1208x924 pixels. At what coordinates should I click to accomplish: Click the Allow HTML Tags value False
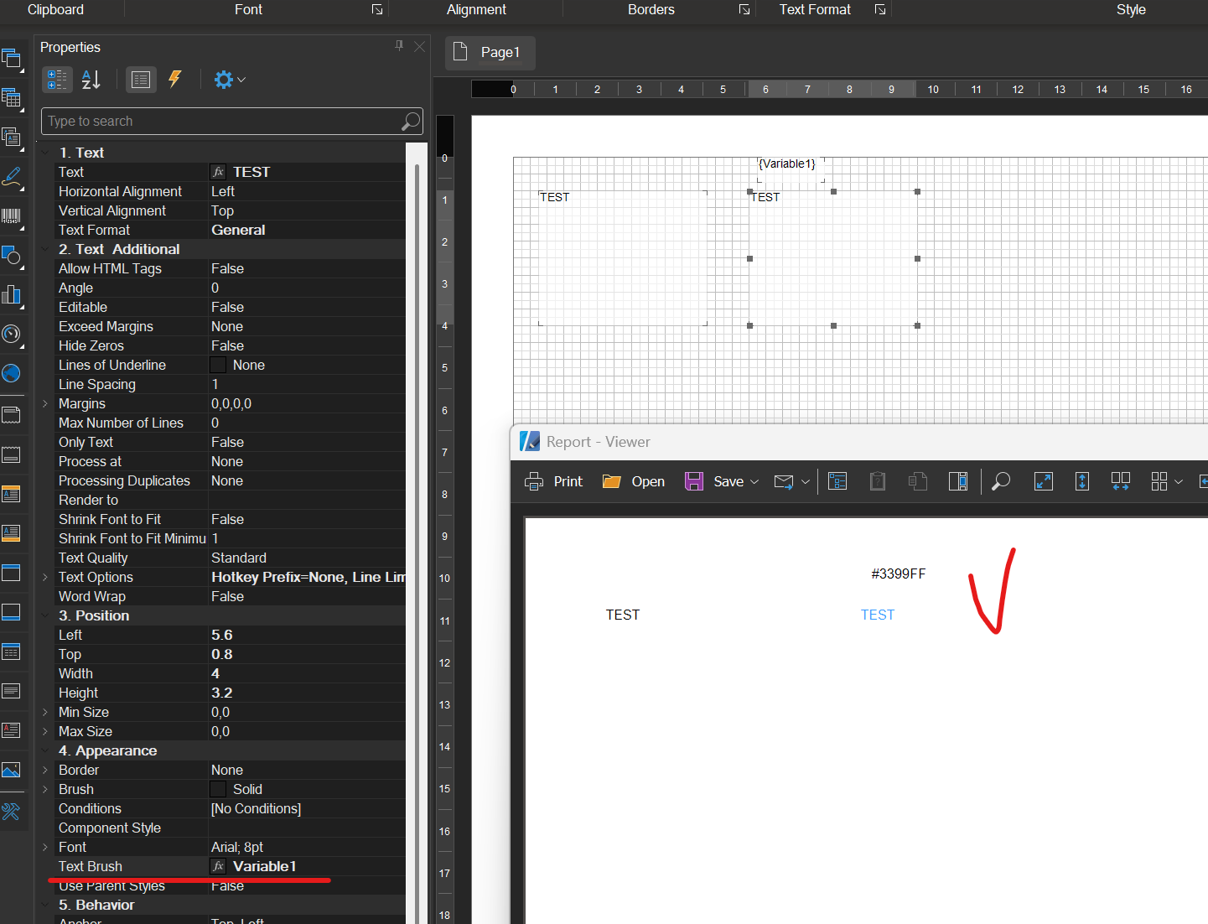(227, 268)
